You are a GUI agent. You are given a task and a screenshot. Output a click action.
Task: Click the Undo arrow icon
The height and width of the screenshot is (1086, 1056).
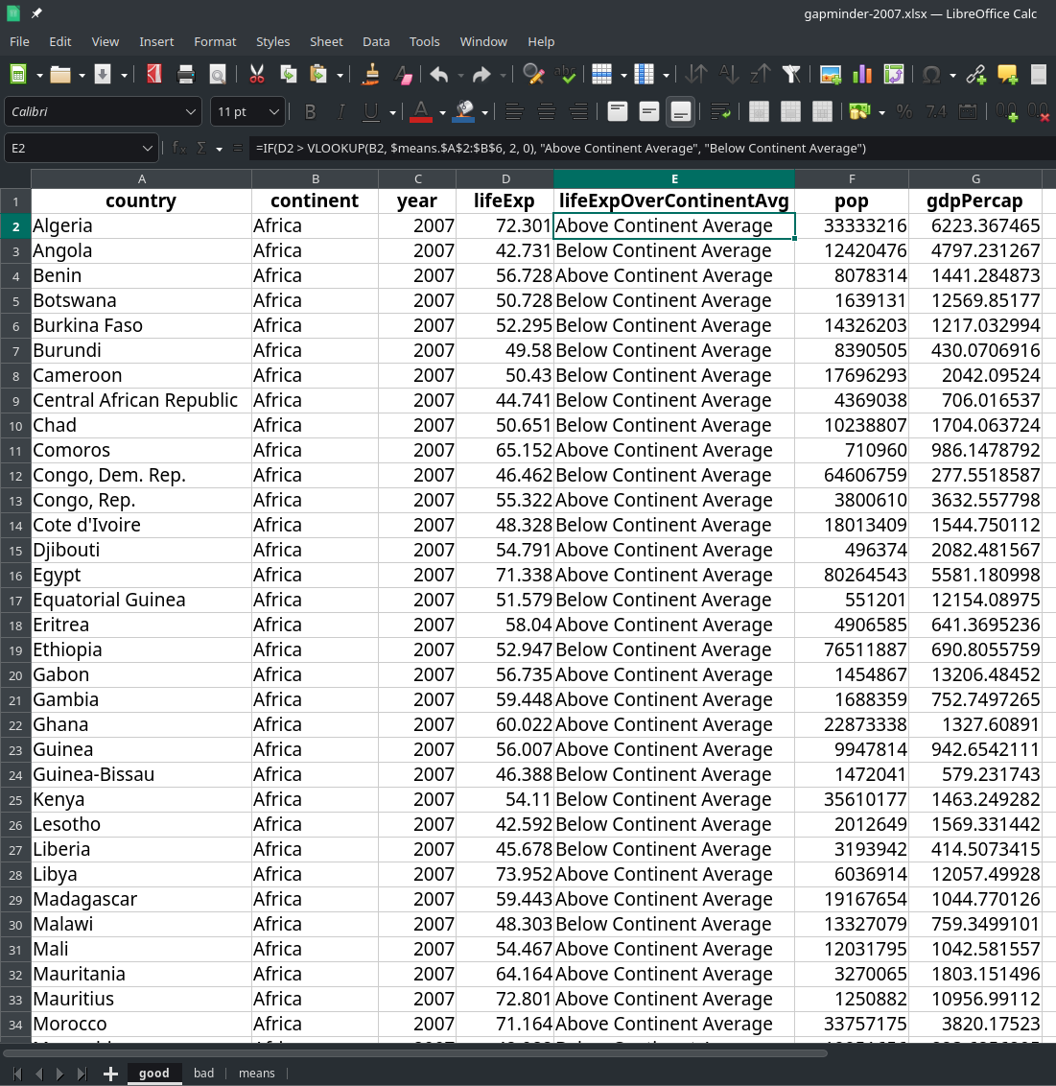pyautogui.click(x=439, y=75)
